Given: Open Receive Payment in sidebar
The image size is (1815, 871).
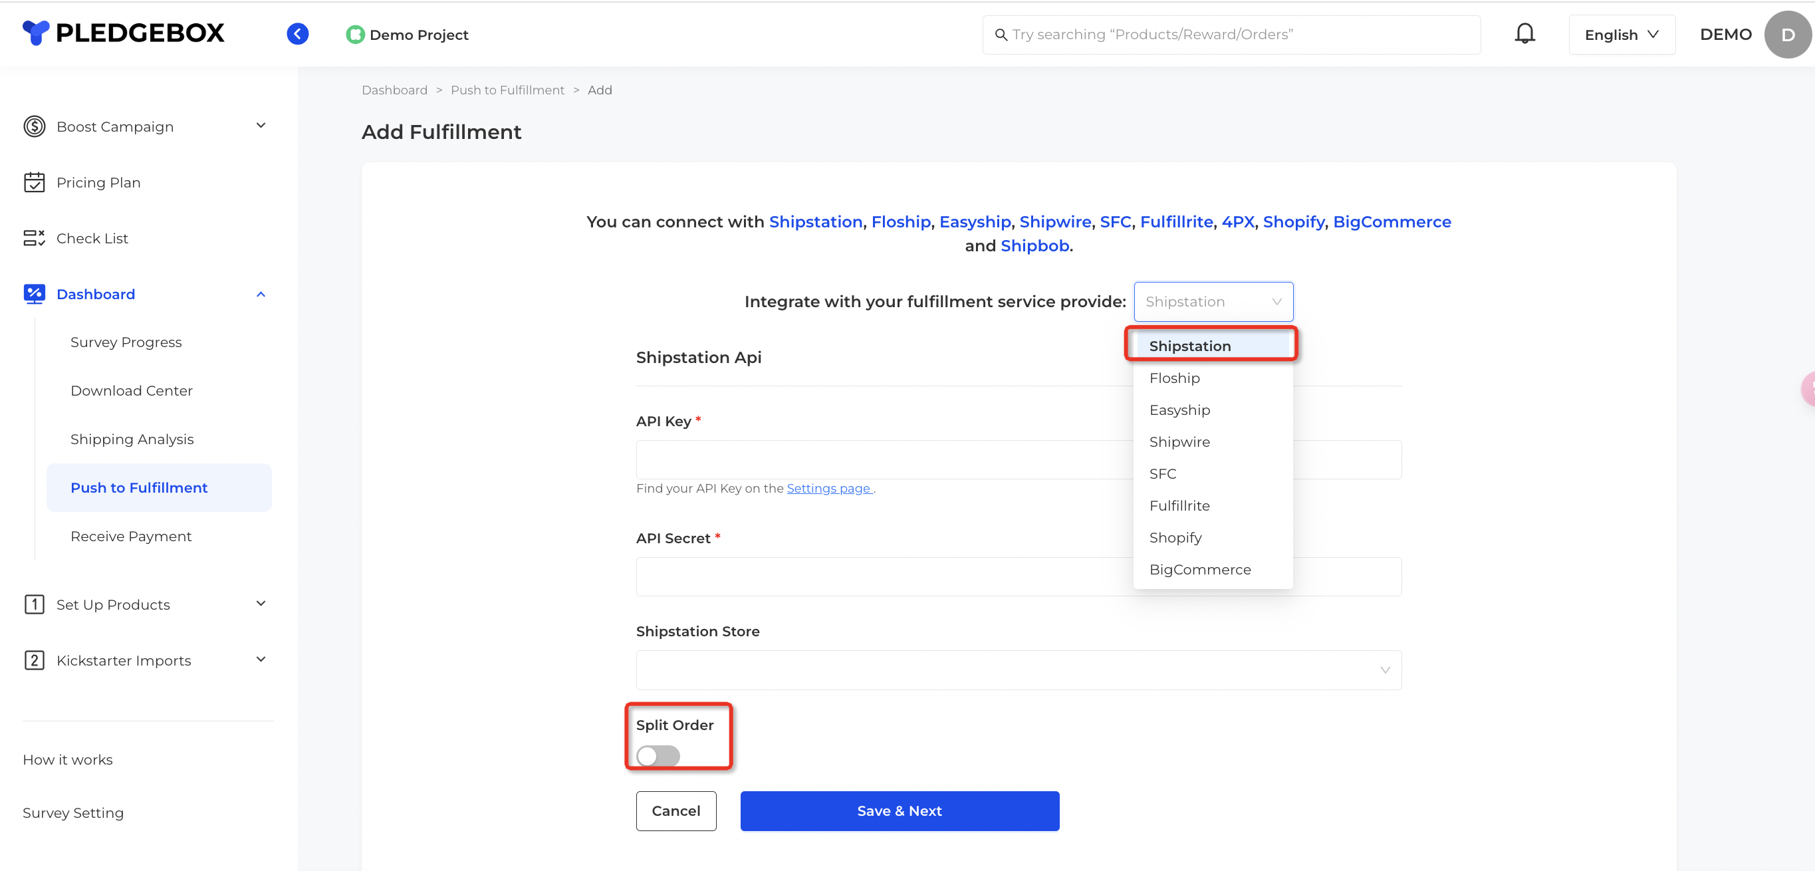Looking at the screenshot, I should 130,537.
